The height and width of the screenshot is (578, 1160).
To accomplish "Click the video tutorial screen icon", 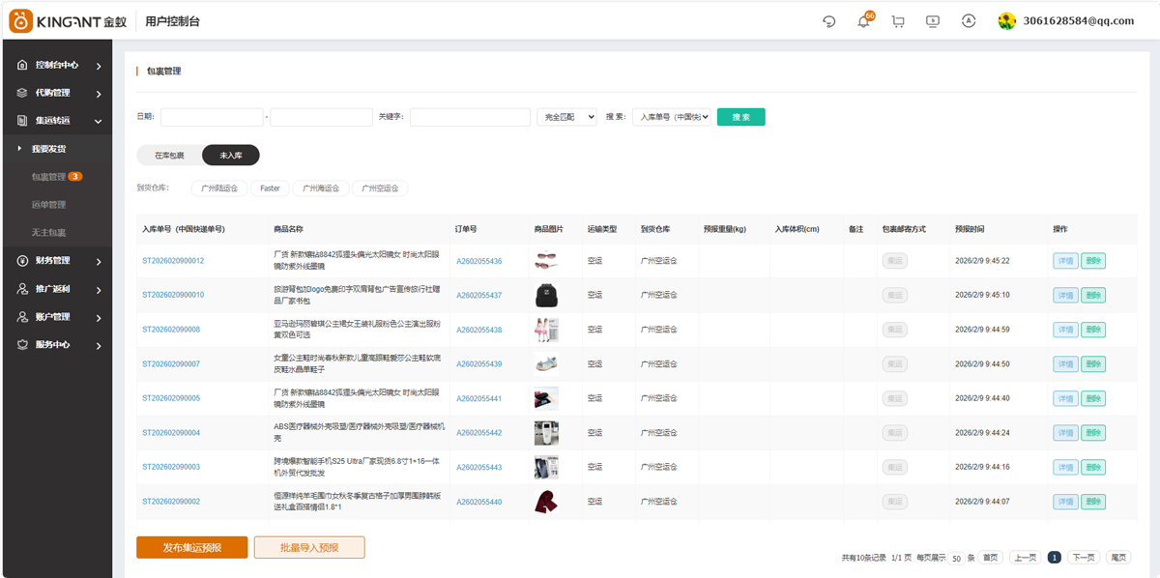I will pyautogui.click(x=933, y=21).
